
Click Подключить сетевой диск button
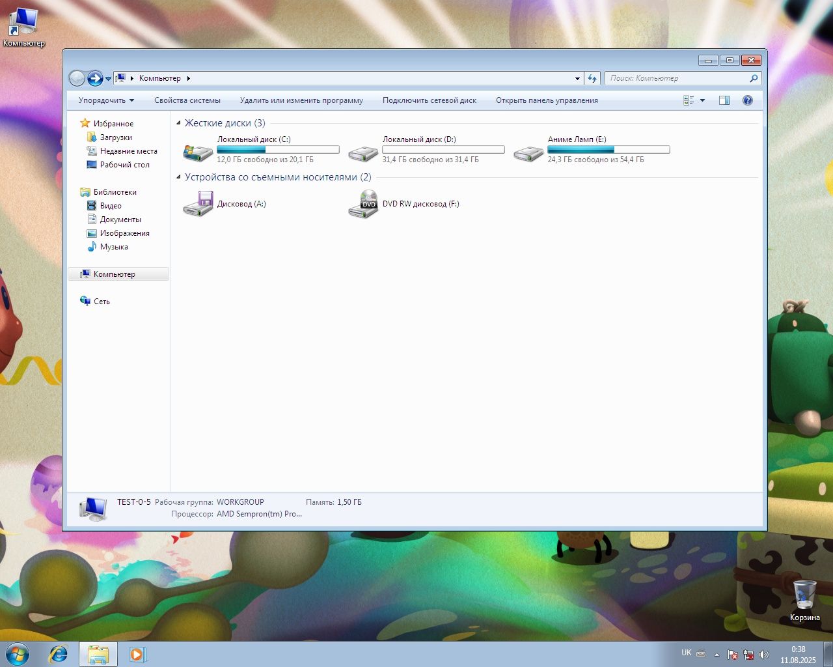430,100
